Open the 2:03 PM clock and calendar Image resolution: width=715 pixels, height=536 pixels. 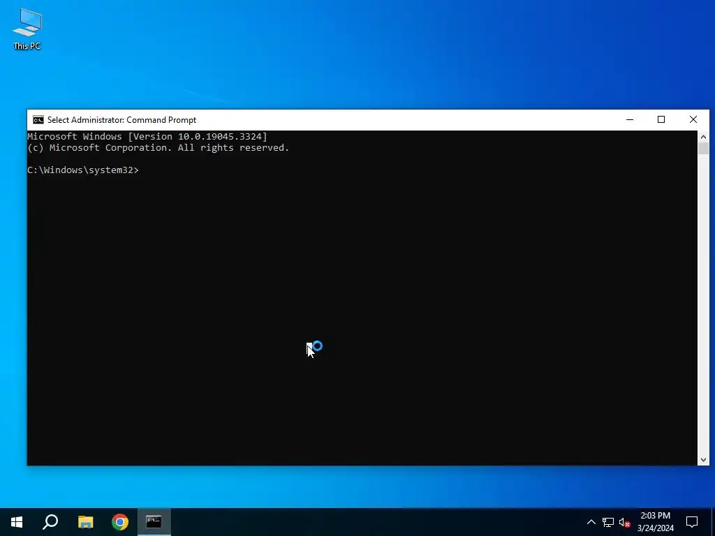pyautogui.click(x=655, y=522)
